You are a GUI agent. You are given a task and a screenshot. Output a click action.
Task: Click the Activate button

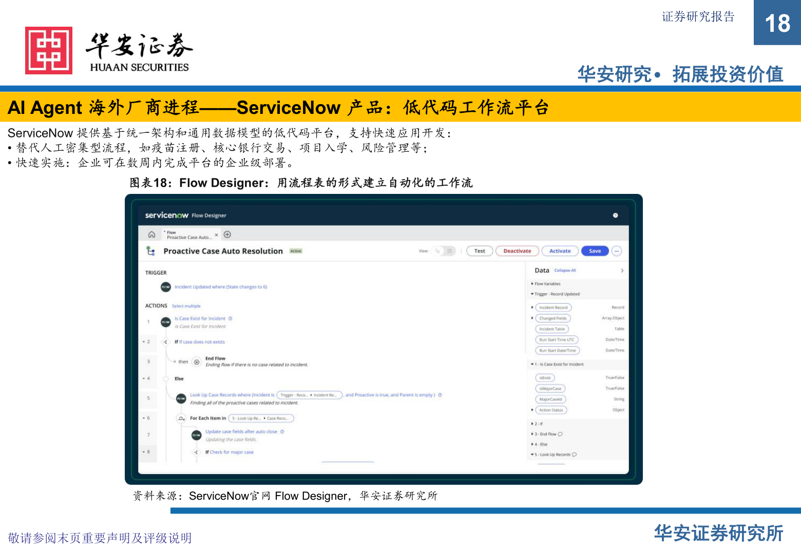[x=560, y=251]
